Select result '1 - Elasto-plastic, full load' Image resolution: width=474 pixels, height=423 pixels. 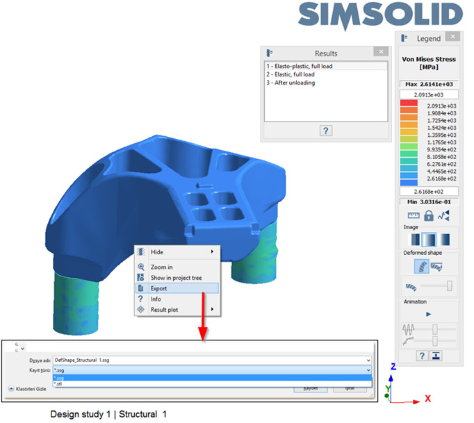click(326, 66)
